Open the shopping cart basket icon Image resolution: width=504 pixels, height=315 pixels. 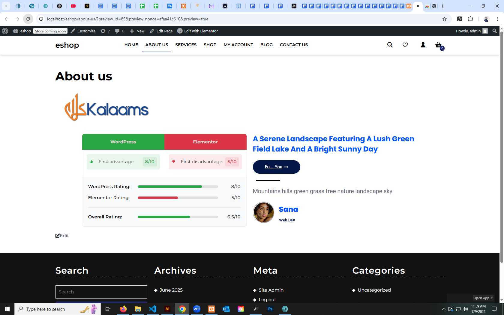tap(439, 45)
